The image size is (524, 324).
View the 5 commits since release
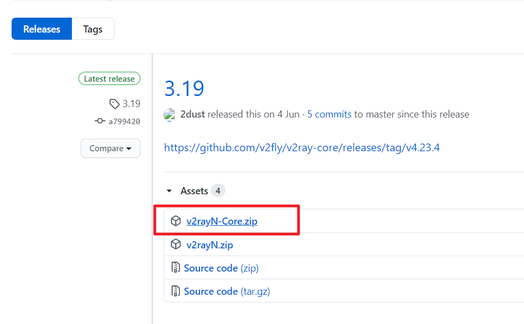[x=329, y=114]
